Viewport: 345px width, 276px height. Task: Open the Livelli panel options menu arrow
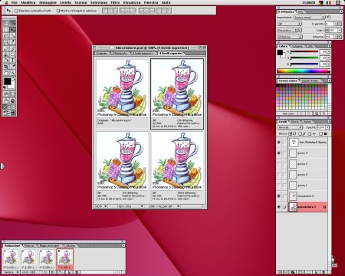329,121
